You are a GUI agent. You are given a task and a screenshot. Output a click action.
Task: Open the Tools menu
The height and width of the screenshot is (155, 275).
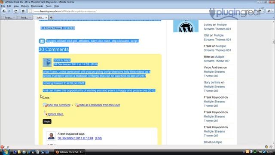click(x=49, y=6)
